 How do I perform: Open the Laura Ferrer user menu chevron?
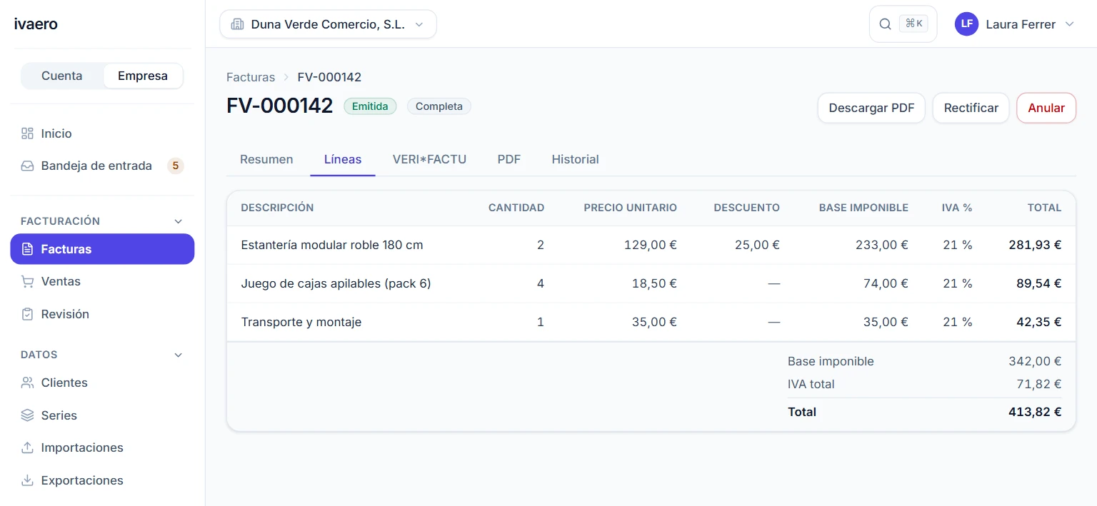pos(1069,24)
